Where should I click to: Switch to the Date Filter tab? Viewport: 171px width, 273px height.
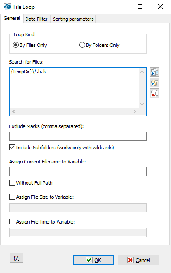[36, 19]
